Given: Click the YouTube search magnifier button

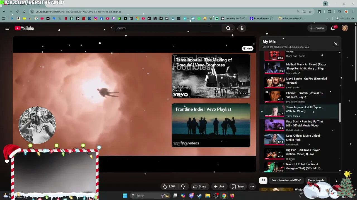Looking at the screenshot, I should point(228,28).
